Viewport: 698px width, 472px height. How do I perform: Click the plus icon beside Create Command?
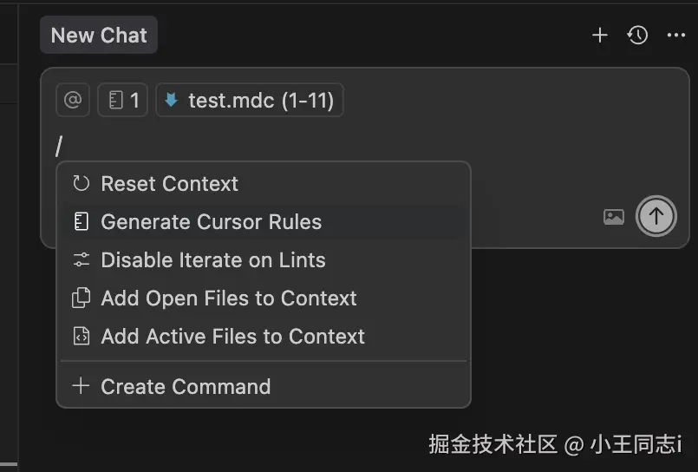81,386
